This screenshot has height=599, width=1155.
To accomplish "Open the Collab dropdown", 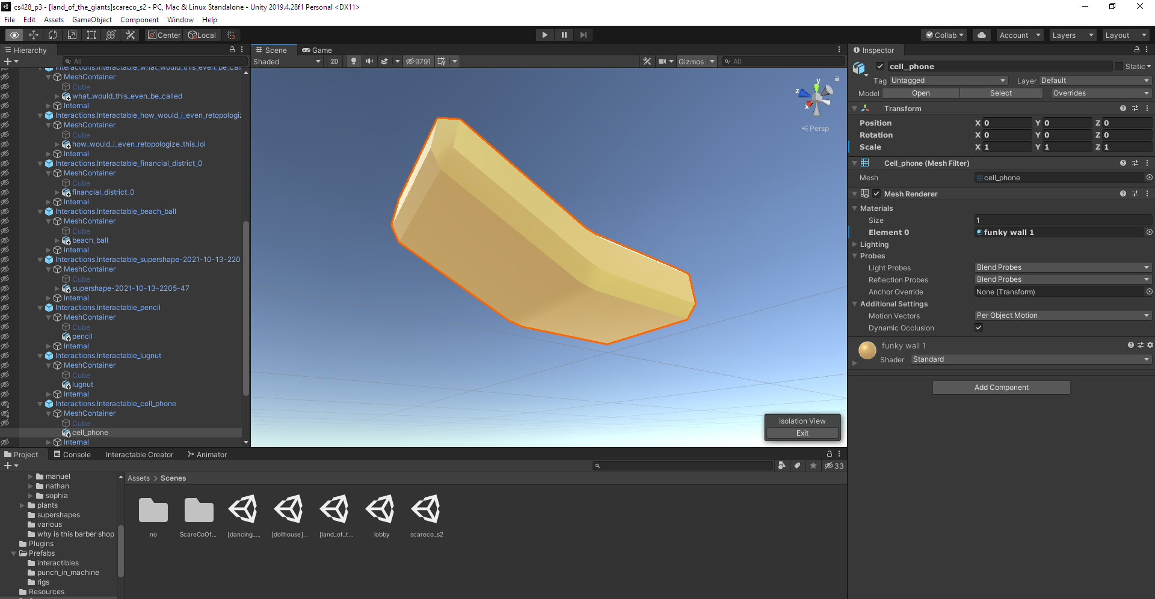I will click(944, 35).
